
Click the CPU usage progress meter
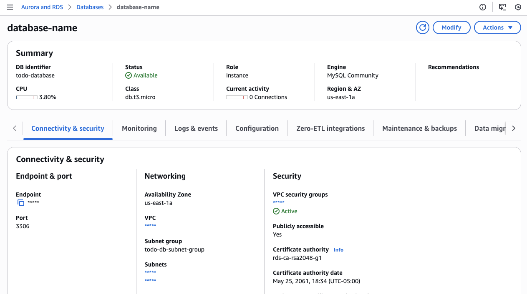26,97
